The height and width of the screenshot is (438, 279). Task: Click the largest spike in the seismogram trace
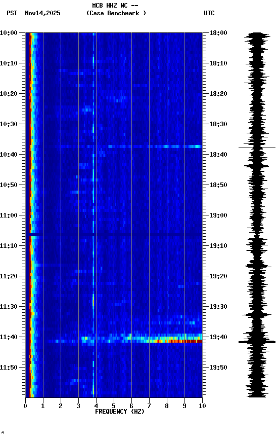257,342
